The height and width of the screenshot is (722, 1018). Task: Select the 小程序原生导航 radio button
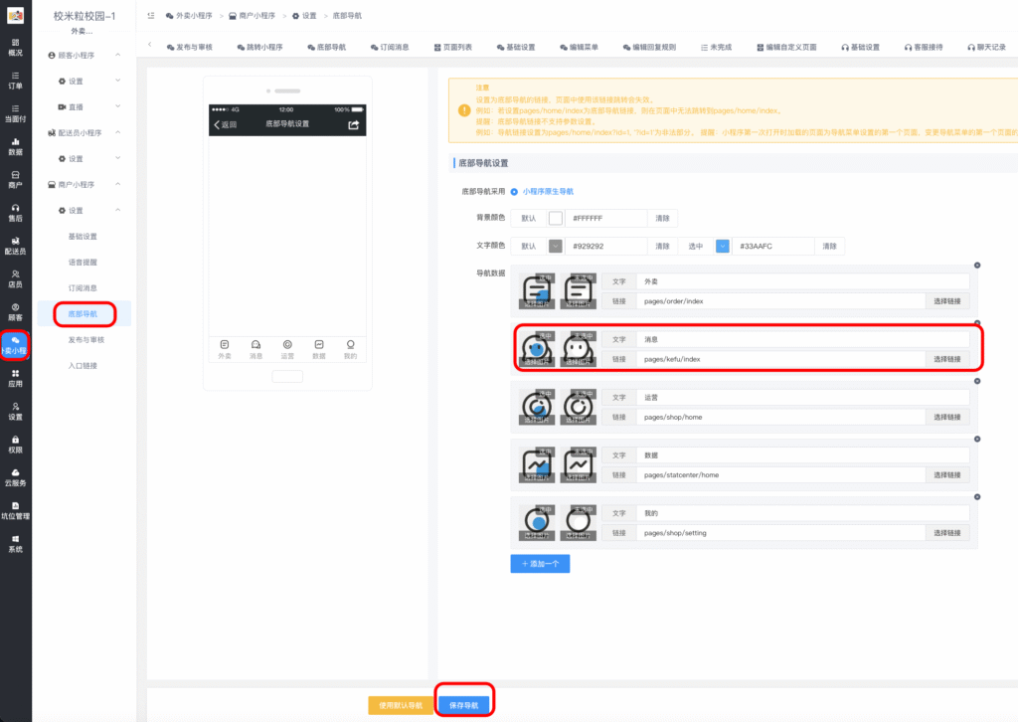click(514, 191)
